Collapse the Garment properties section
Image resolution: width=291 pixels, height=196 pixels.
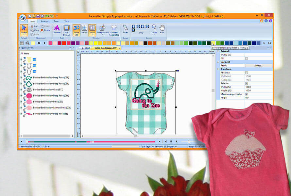pyautogui.click(x=218, y=62)
